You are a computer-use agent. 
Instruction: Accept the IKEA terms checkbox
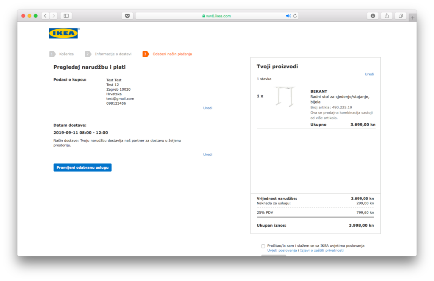tap(263, 246)
